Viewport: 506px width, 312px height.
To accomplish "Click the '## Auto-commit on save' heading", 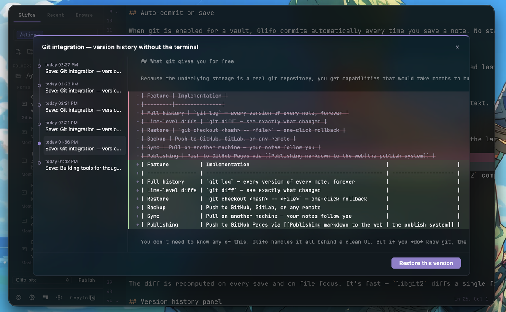I will click(172, 13).
